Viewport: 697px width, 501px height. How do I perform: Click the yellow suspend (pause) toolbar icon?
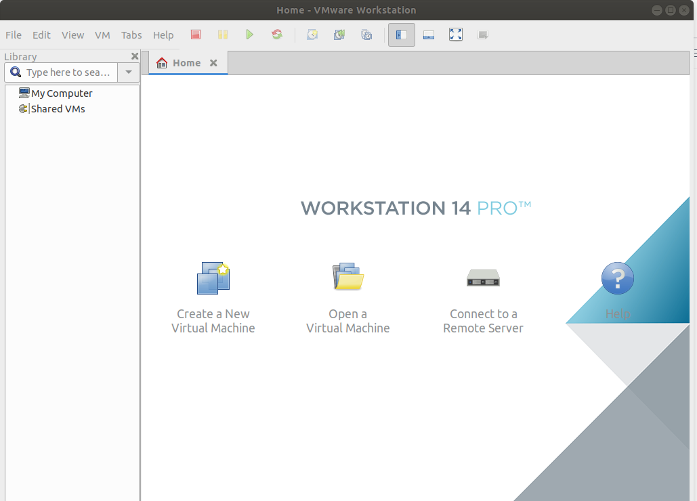pyautogui.click(x=223, y=35)
